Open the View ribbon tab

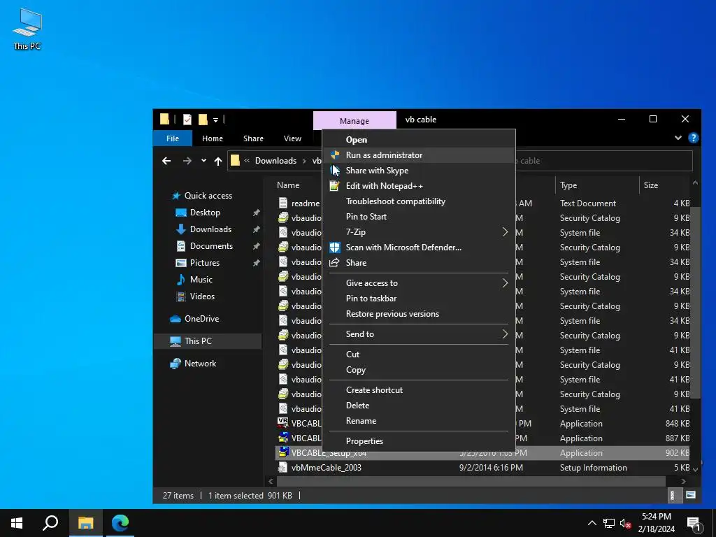tap(292, 138)
